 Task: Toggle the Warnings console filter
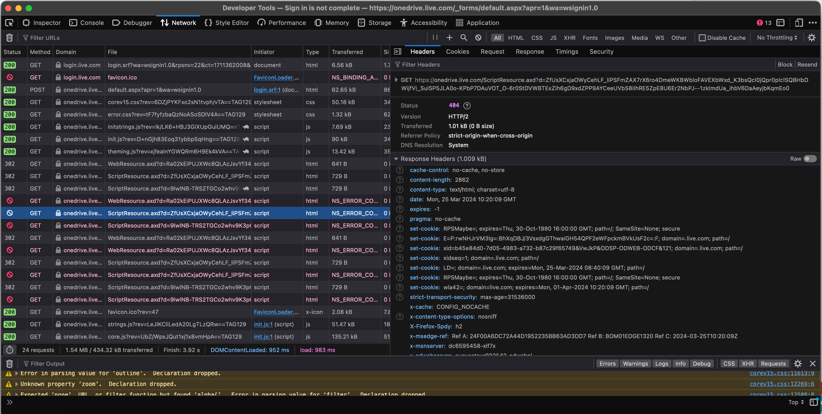click(x=635, y=364)
